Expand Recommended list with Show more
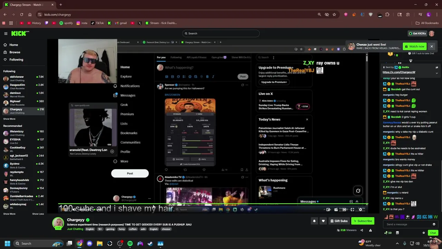Screen dimensions: 442x249 coord(9,214)
